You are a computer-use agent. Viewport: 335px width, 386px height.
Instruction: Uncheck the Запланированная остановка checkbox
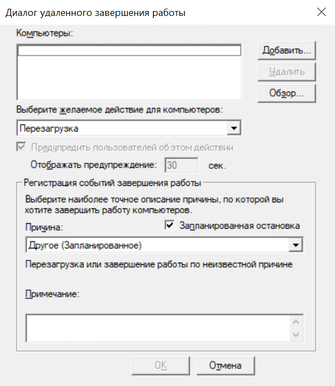pyautogui.click(x=169, y=225)
